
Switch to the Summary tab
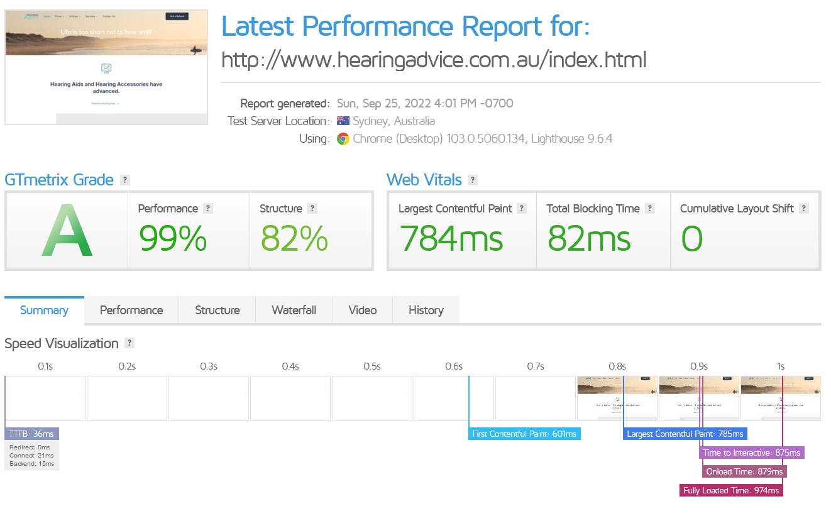[x=44, y=310]
